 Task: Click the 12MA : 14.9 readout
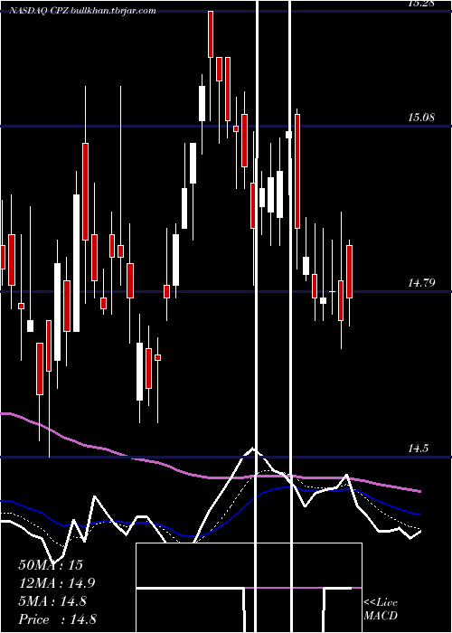[57, 583]
